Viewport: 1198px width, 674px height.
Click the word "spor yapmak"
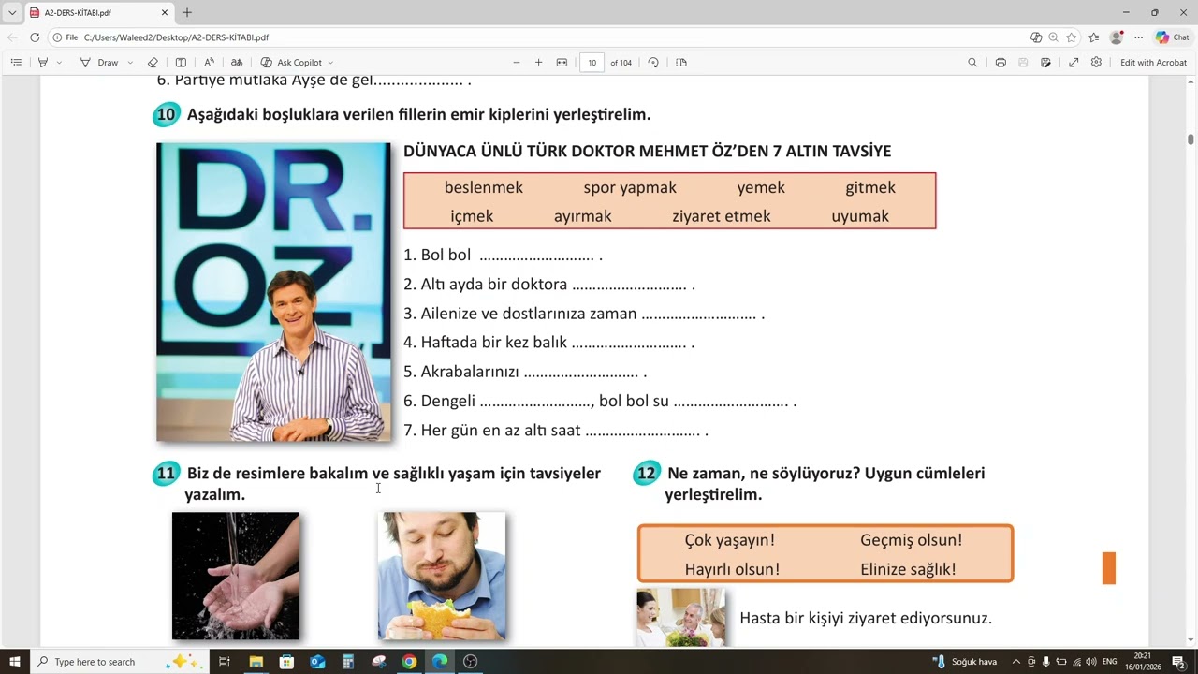[x=630, y=187]
